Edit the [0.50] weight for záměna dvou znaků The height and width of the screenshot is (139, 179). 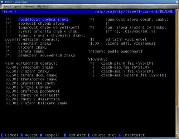tap(12, 75)
